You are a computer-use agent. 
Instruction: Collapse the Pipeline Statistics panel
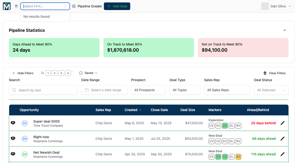pyautogui.click(x=285, y=30)
